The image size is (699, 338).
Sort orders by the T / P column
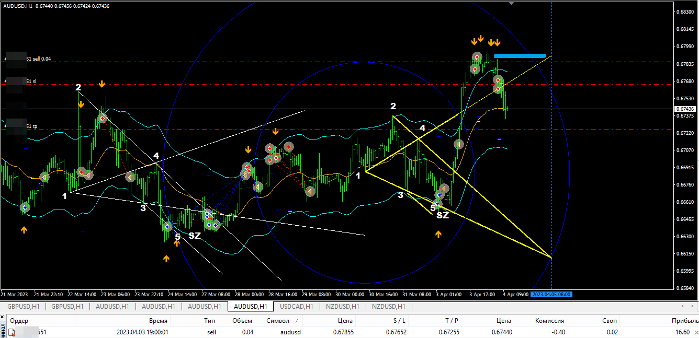(x=452, y=320)
